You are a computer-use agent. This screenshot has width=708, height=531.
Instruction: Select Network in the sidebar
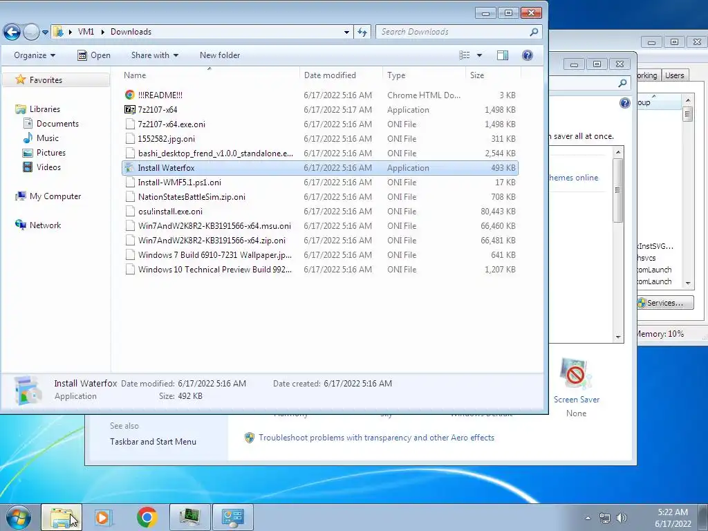(x=45, y=225)
